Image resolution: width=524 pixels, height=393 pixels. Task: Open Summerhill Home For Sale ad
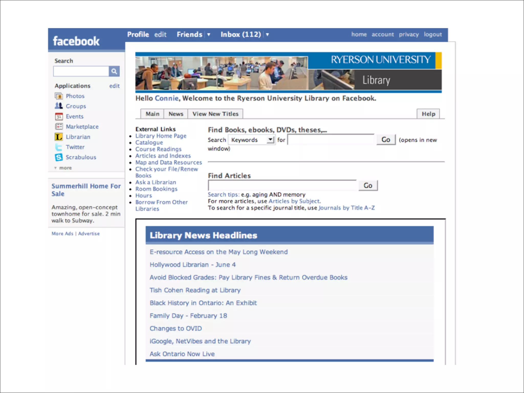coord(86,190)
